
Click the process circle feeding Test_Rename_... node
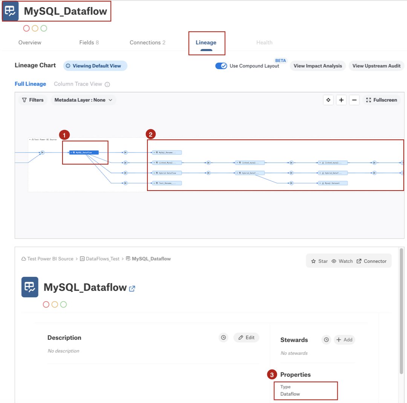point(125,183)
